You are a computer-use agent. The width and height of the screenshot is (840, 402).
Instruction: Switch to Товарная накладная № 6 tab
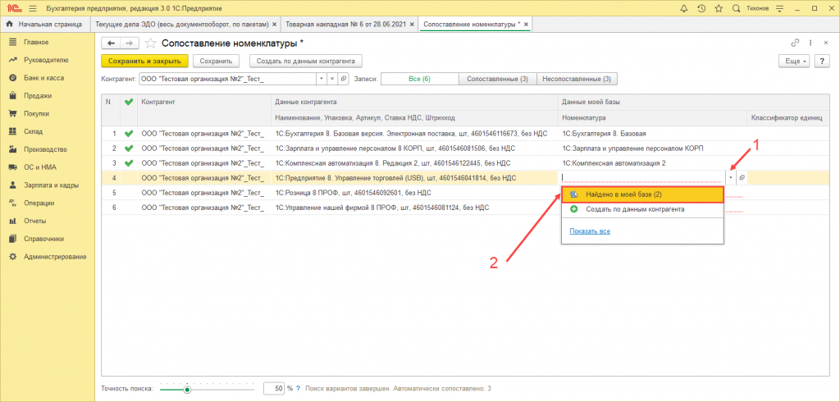(345, 24)
